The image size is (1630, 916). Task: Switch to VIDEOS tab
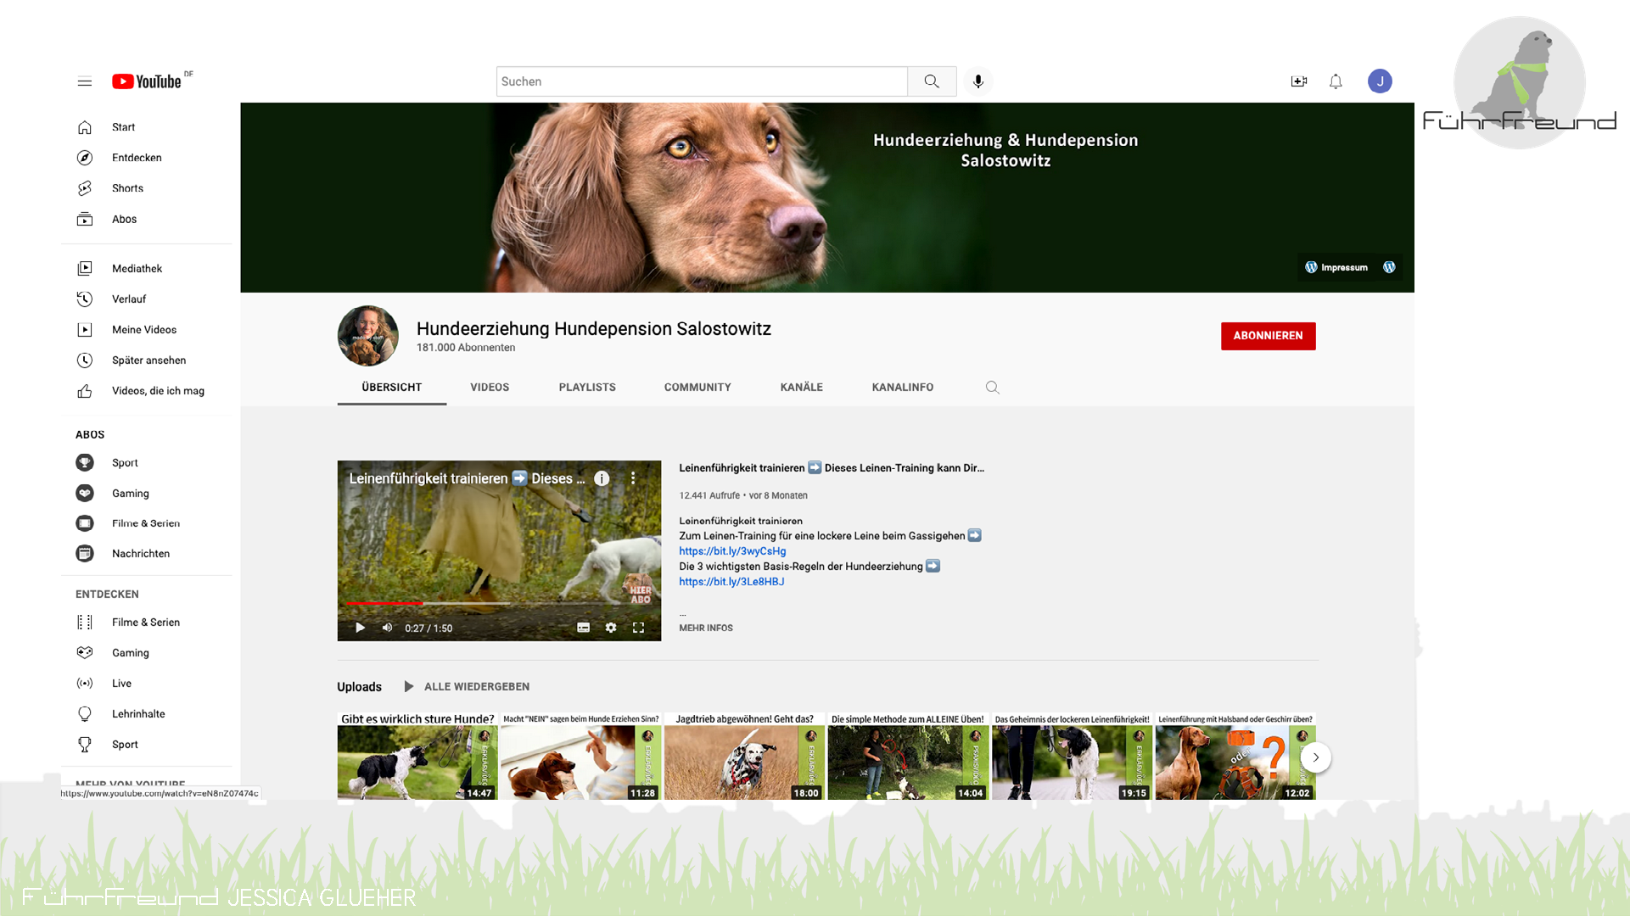(490, 388)
